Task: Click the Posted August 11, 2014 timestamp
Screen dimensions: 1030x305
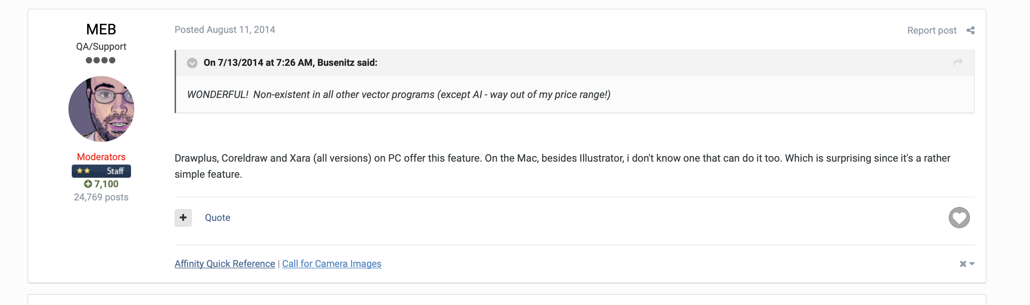Action: pos(225,30)
